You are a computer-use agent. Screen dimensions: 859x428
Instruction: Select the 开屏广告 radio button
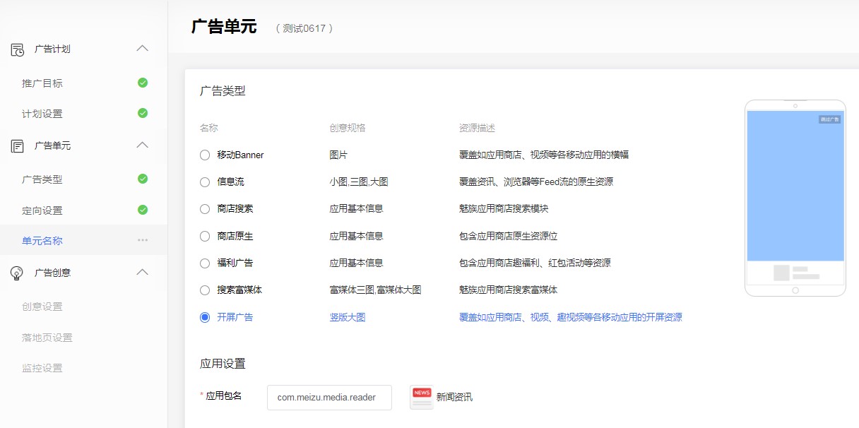coord(204,318)
